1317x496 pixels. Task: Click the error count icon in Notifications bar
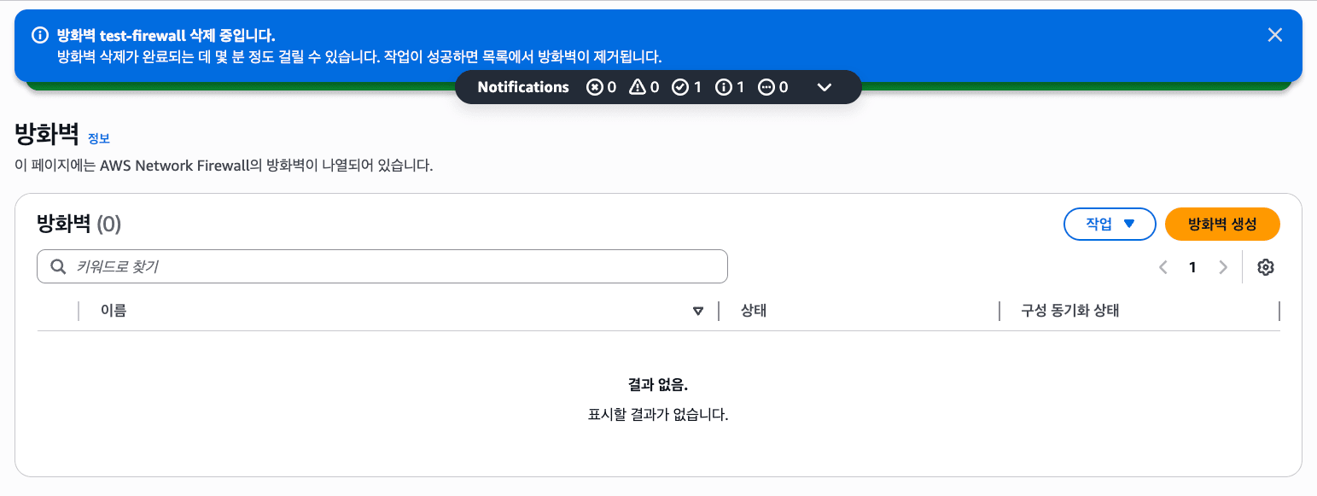coord(595,87)
